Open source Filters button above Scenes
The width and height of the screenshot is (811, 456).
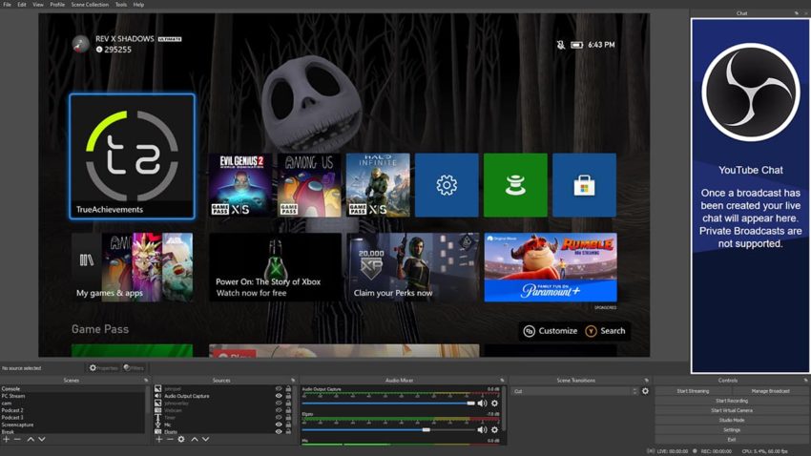[x=134, y=368]
